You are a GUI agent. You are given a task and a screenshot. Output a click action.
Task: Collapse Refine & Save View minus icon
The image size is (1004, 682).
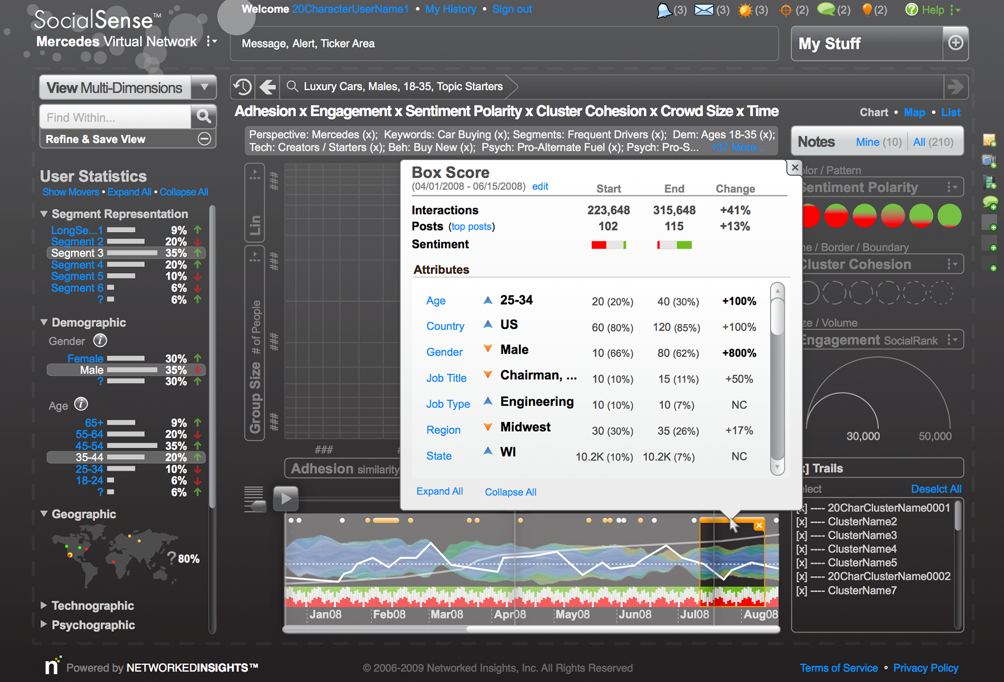[204, 139]
